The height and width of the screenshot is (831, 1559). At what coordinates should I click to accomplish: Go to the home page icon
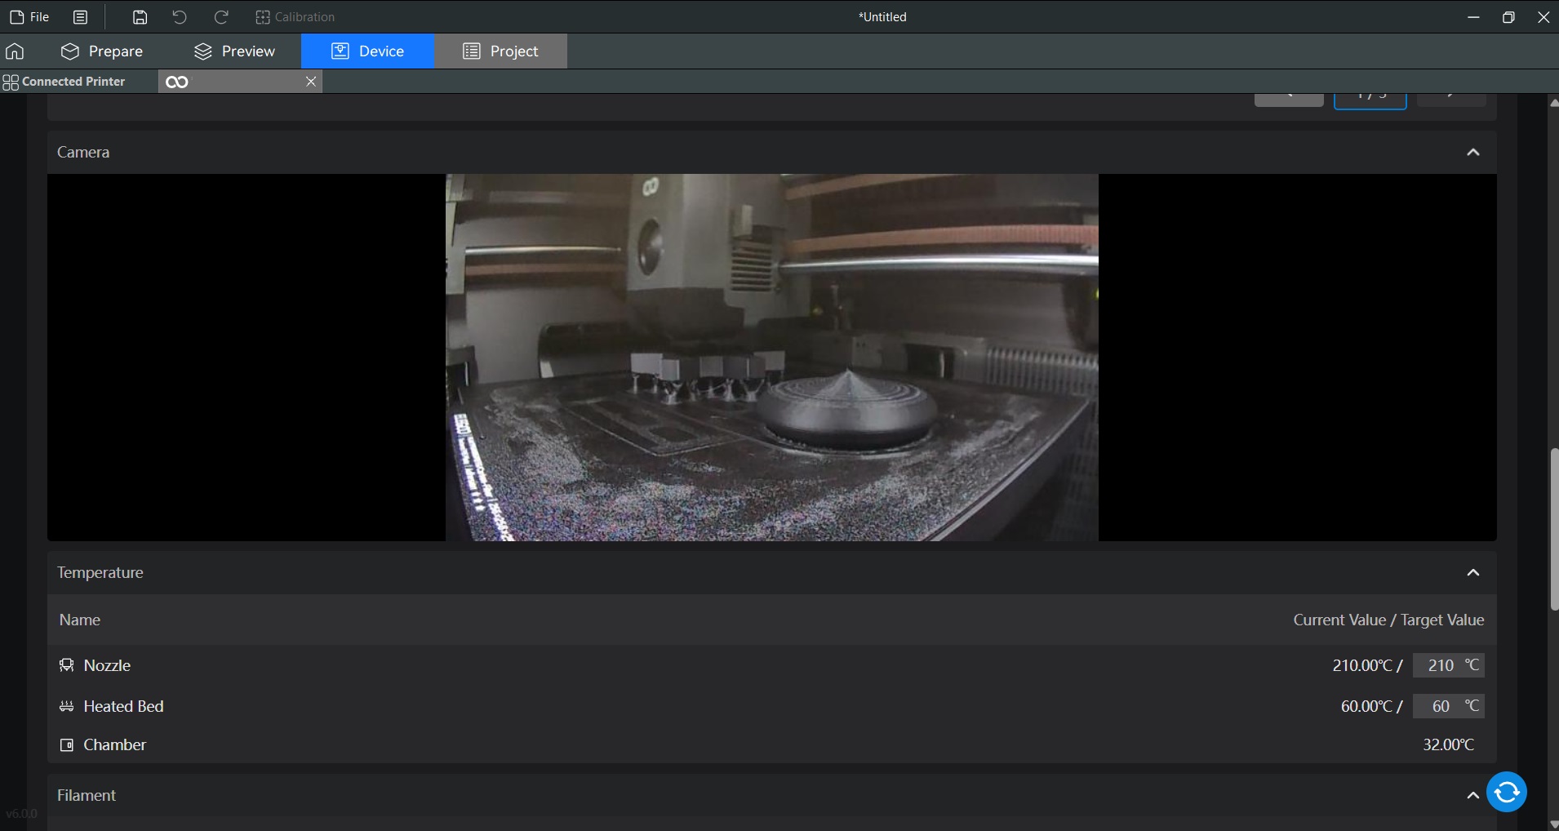[15, 51]
